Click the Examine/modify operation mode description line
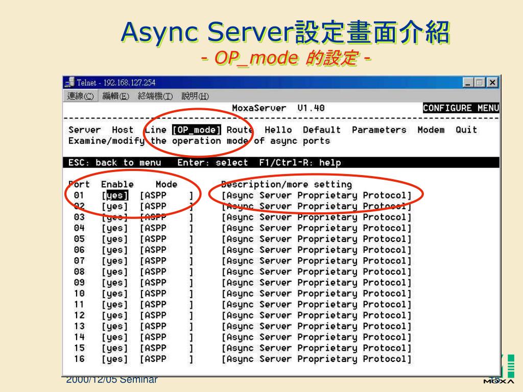The width and height of the screenshot is (523, 392). coord(199,141)
